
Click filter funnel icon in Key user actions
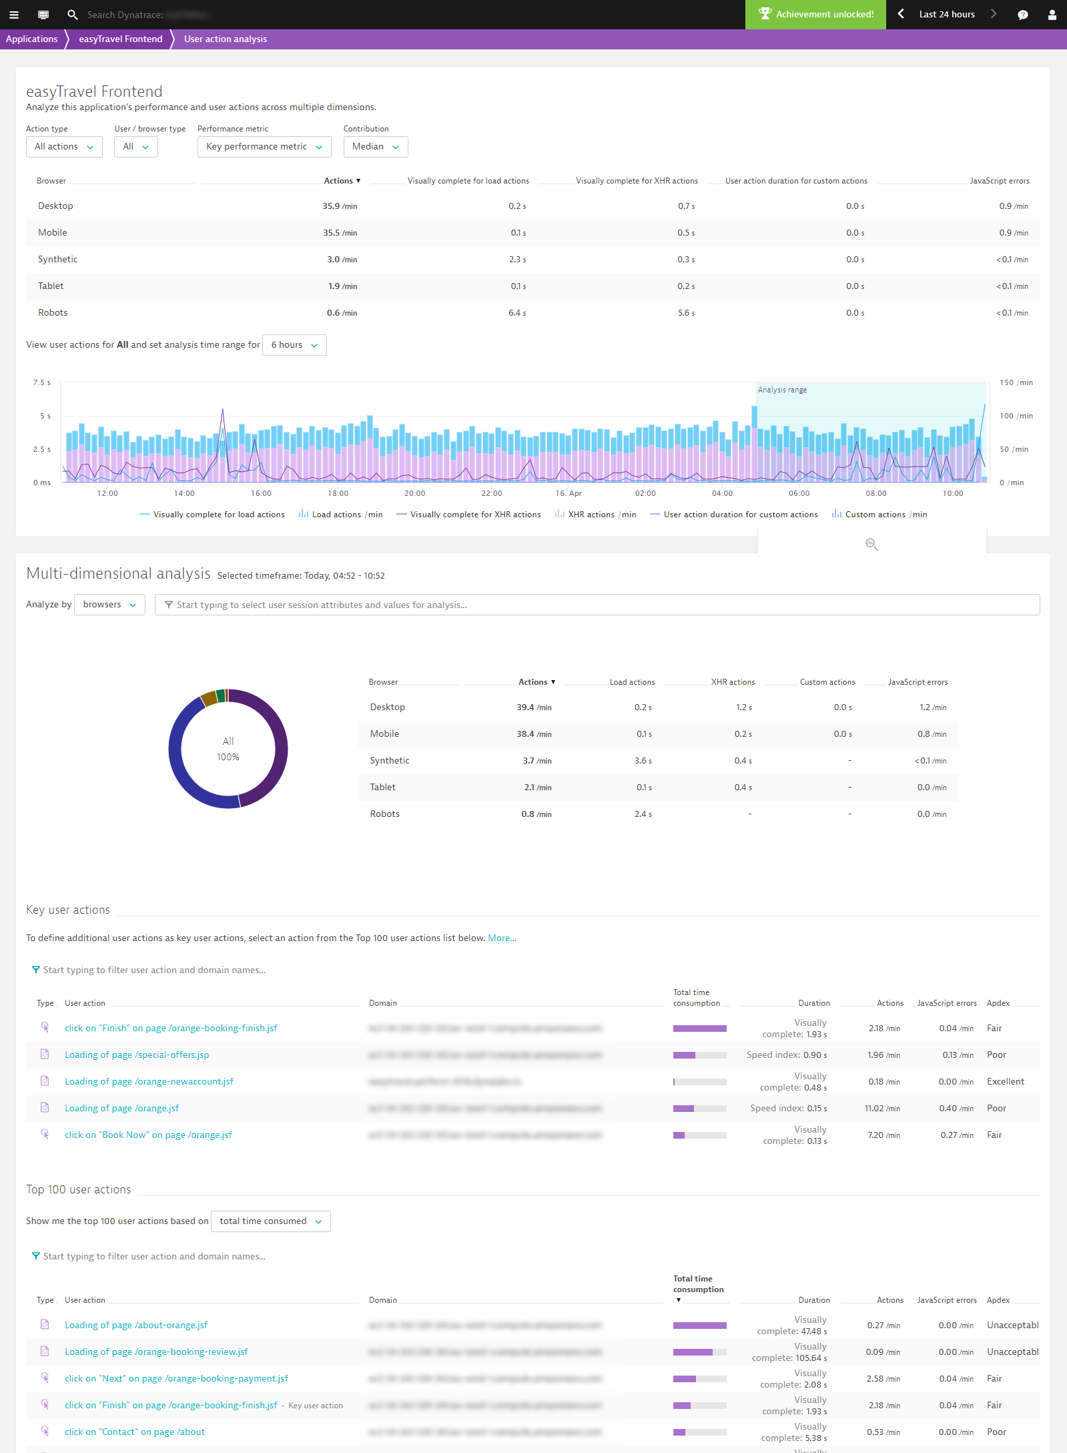pos(36,970)
